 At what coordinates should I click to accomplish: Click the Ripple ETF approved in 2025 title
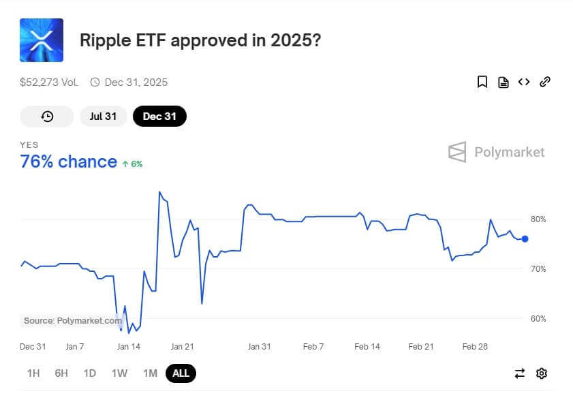[200, 40]
